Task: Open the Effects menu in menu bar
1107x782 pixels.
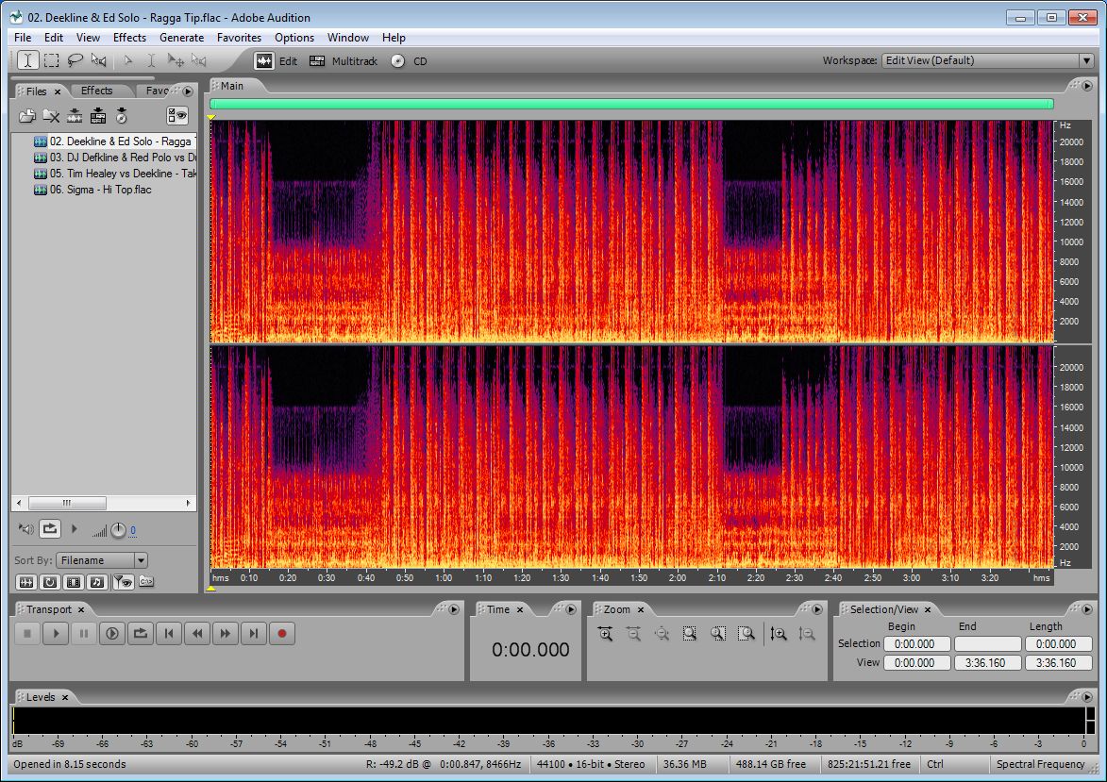Action: tap(129, 38)
